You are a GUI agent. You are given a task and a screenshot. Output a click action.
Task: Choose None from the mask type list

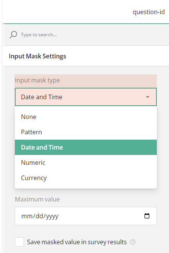86,117
